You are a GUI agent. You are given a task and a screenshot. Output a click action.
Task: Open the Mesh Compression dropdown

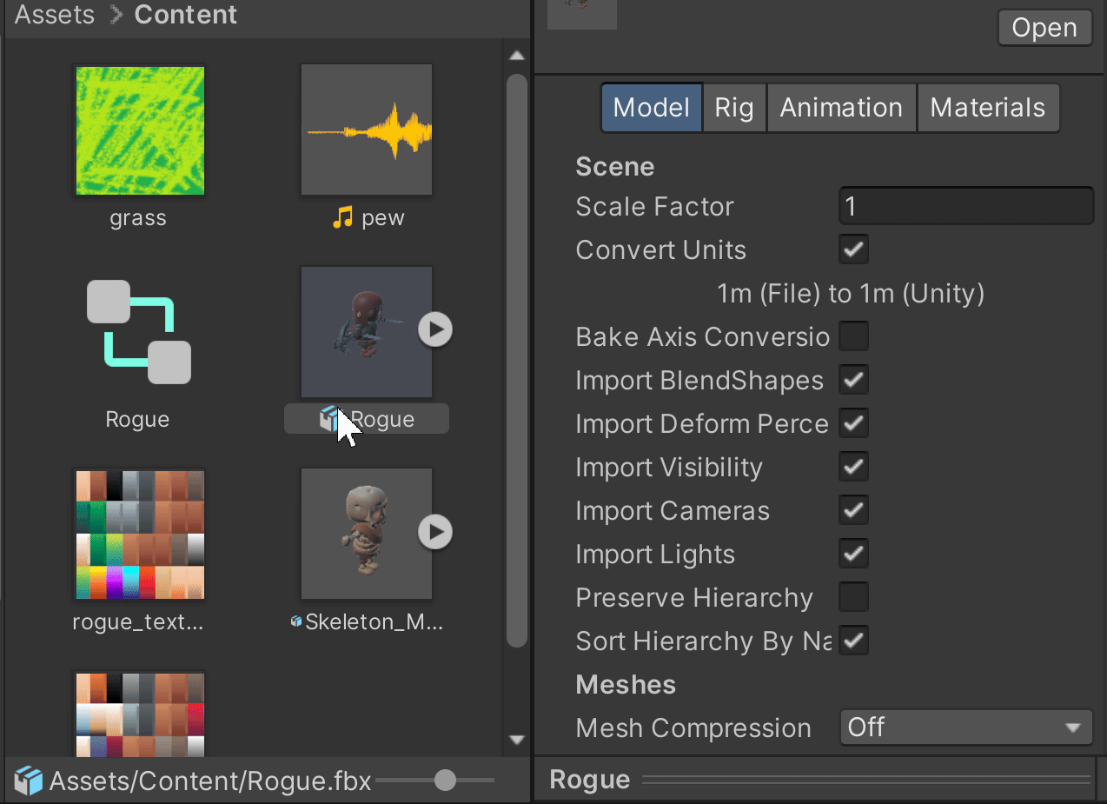pyautogui.click(x=965, y=728)
